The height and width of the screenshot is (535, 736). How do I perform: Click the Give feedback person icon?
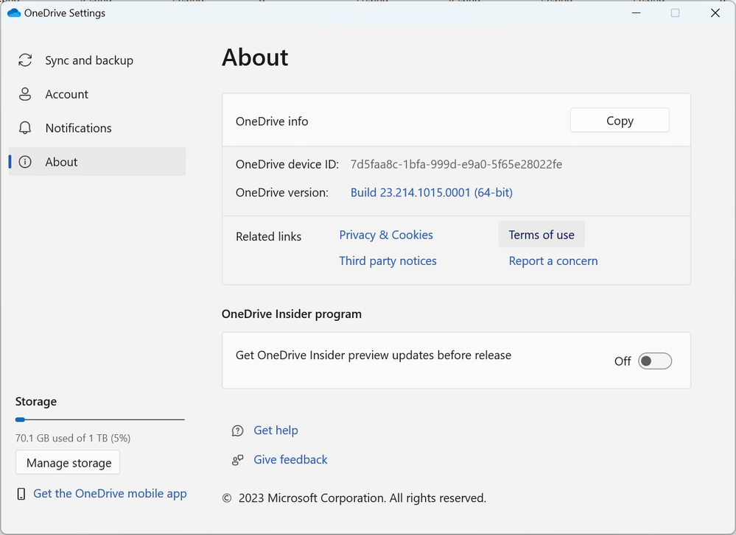tap(237, 460)
